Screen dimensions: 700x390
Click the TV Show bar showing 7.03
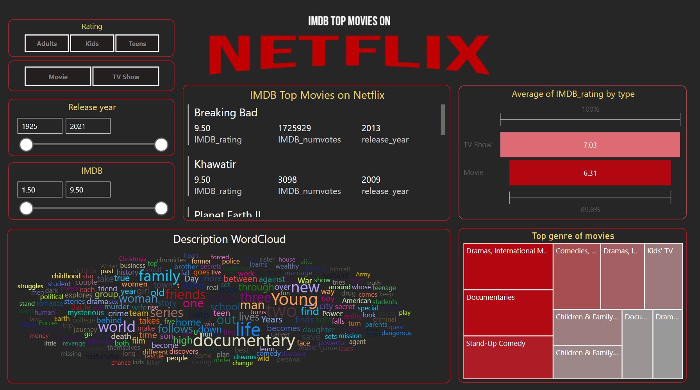click(590, 145)
